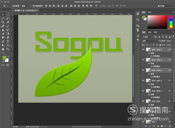Select the Brush tool
This screenshot has height=128, width=175.
[8, 26]
